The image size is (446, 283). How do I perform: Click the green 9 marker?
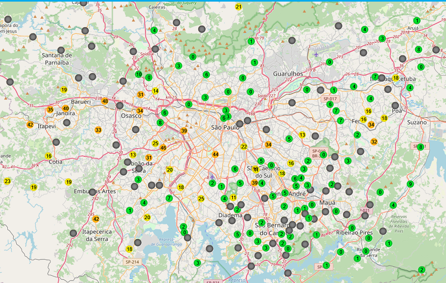coord(410,184)
